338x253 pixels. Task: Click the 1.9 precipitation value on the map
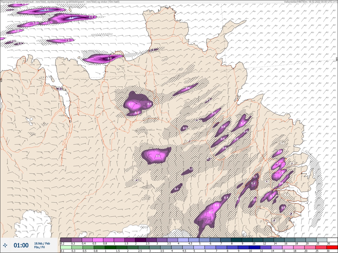67,40
